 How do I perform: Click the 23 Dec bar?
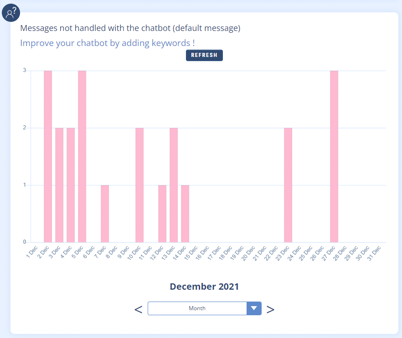[x=288, y=185]
